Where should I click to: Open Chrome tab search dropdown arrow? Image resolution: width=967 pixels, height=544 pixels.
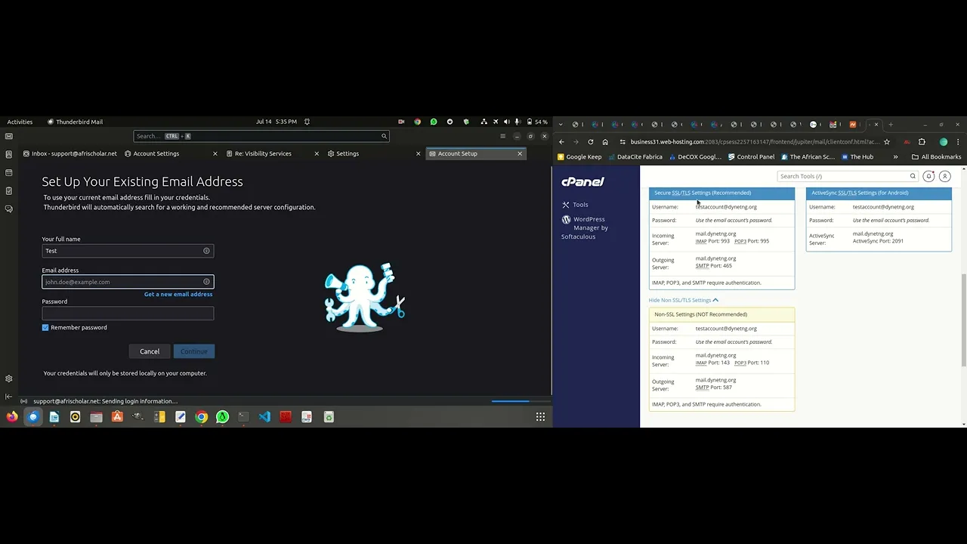560,124
